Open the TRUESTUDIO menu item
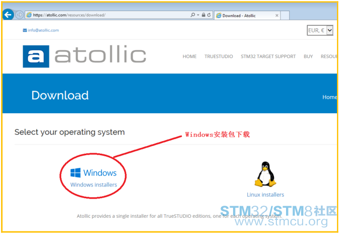This screenshot has width=340, height=234. pyautogui.click(x=218, y=57)
